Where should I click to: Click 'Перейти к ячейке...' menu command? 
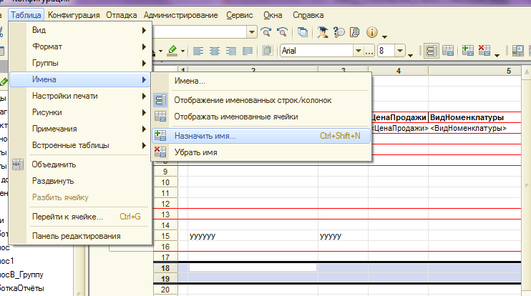click(x=68, y=217)
